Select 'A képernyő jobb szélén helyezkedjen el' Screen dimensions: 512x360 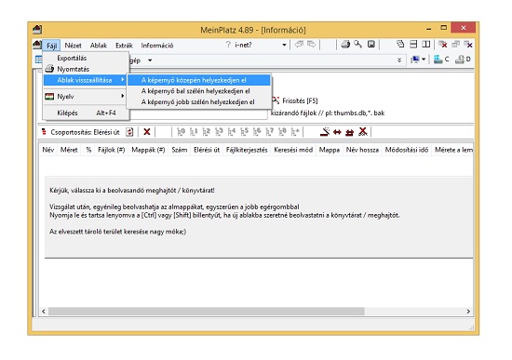(199, 102)
